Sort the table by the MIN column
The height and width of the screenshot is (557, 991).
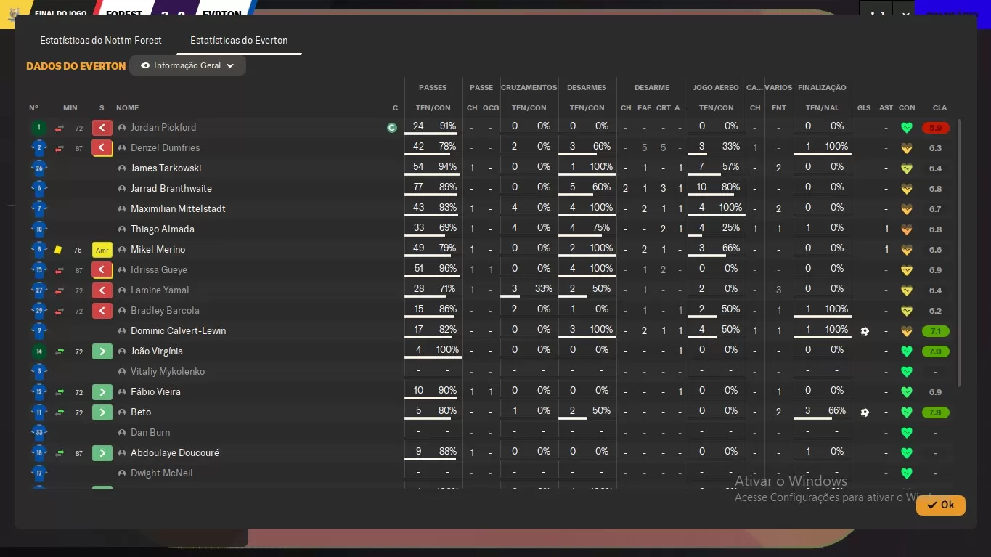pyautogui.click(x=70, y=108)
